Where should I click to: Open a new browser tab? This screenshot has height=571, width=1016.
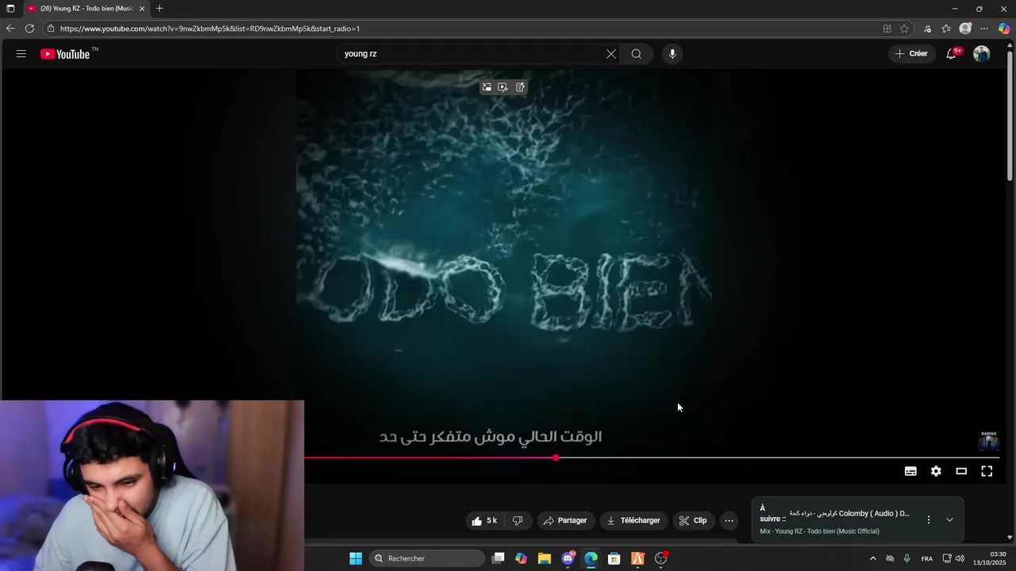160,9
